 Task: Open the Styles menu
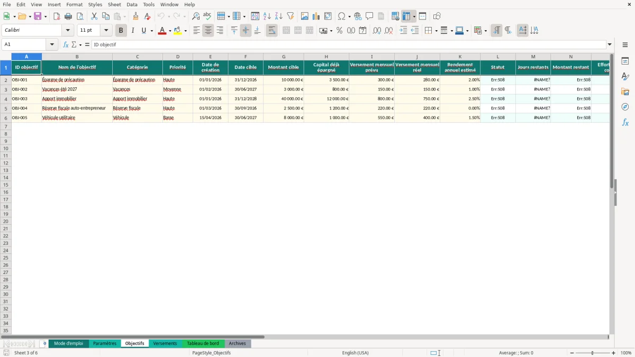95,4
